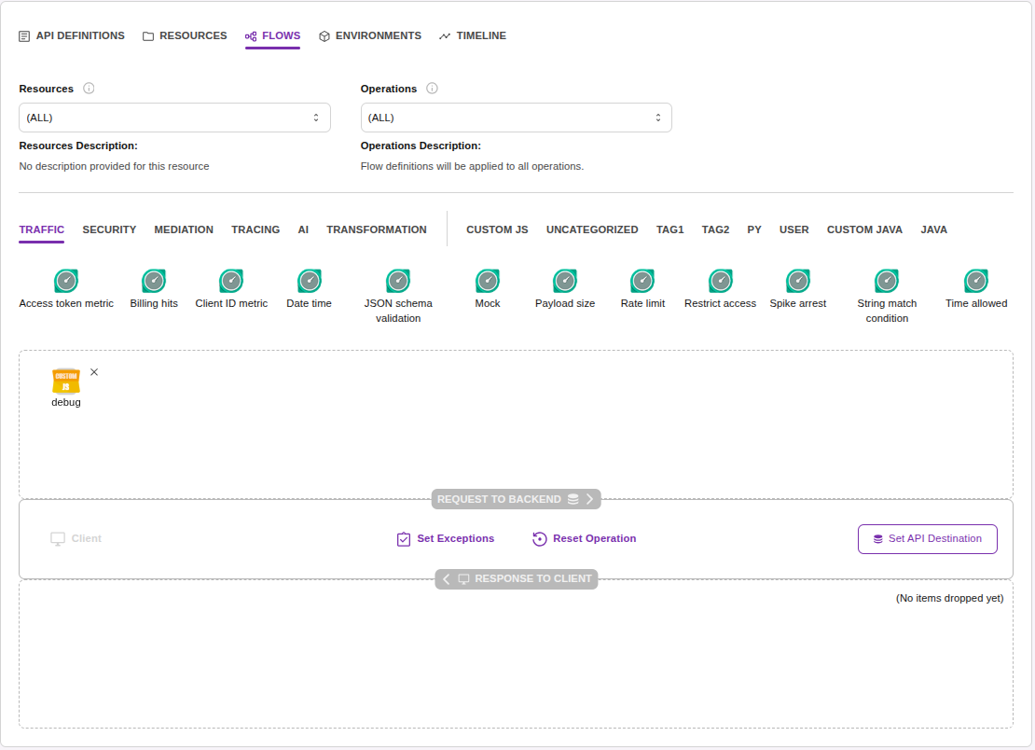Viewport: 1035px width, 750px height.
Task: Click the debug custom JS icon
Action: 66,380
